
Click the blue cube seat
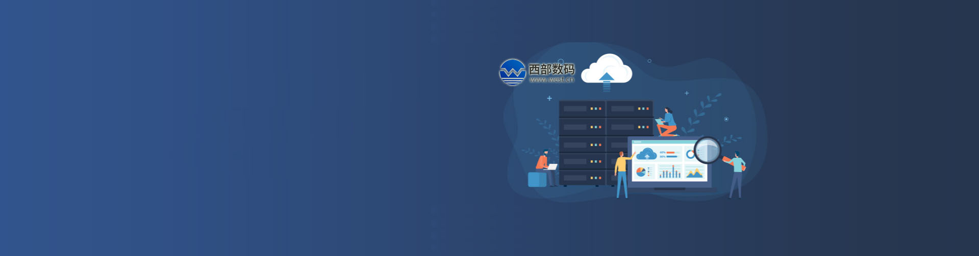coord(537,180)
